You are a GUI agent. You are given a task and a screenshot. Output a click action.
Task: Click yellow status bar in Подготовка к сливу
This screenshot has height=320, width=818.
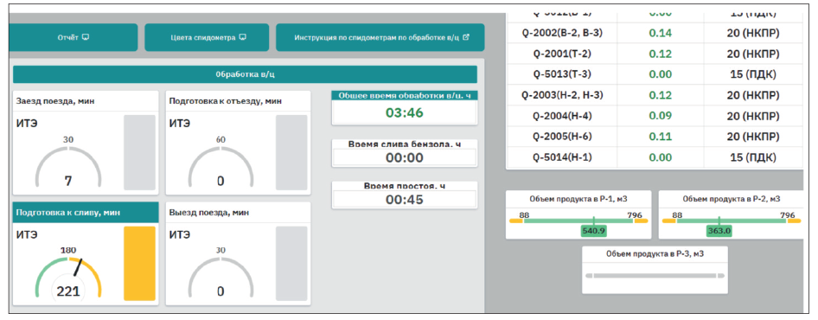coord(139,263)
